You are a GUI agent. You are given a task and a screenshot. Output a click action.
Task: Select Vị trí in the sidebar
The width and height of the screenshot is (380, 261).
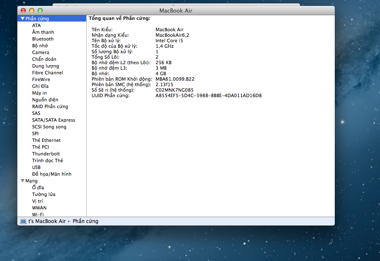click(x=37, y=201)
